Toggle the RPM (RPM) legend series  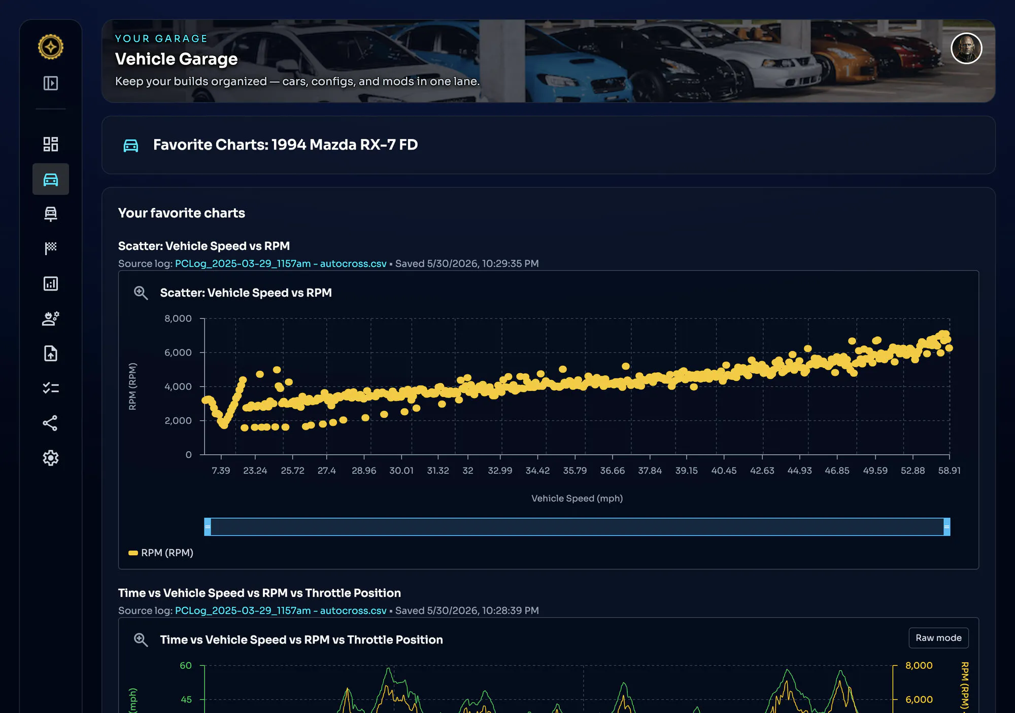pos(161,553)
